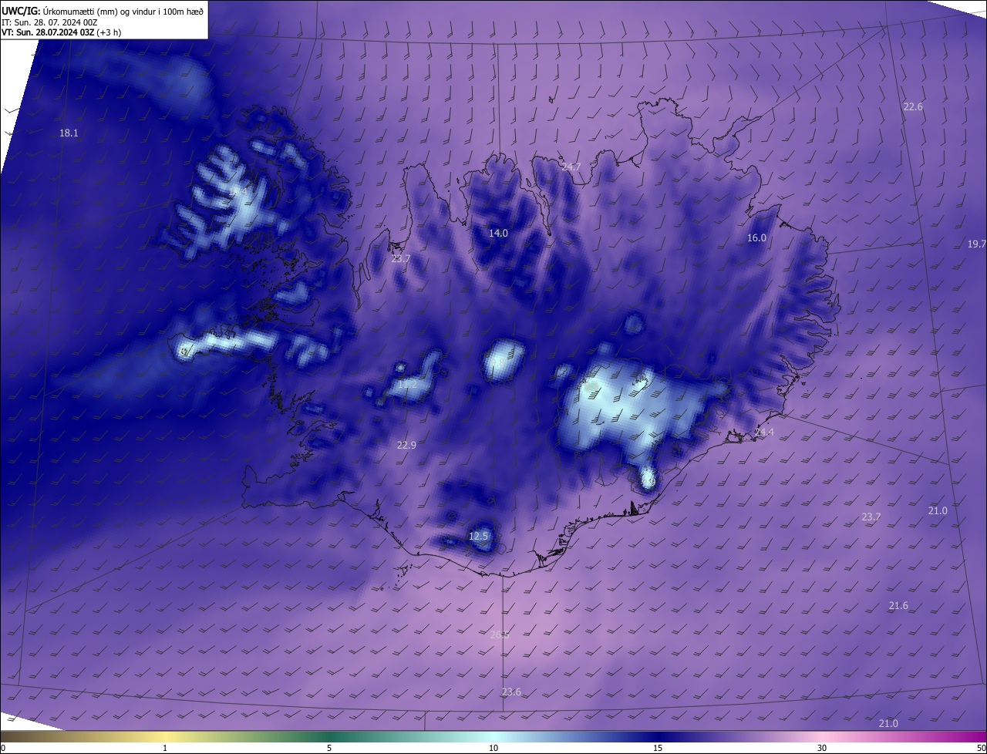Click the 24.7 value label
The height and width of the screenshot is (754, 987).
[571, 167]
